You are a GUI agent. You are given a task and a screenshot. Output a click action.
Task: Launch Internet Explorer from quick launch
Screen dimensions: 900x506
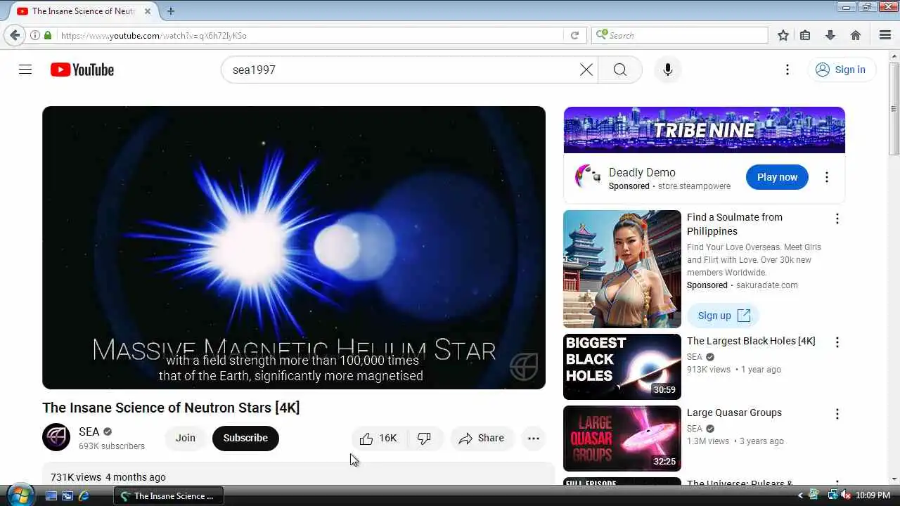[x=84, y=495]
